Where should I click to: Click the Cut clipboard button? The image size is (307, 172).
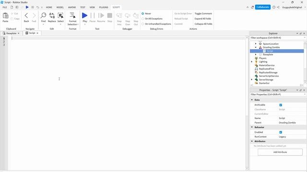click(14, 14)
